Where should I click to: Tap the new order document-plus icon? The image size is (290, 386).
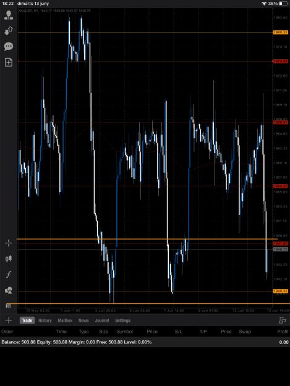[x=9, y=62]
